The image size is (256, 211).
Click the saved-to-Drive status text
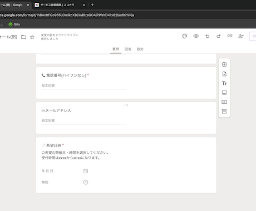60,37
